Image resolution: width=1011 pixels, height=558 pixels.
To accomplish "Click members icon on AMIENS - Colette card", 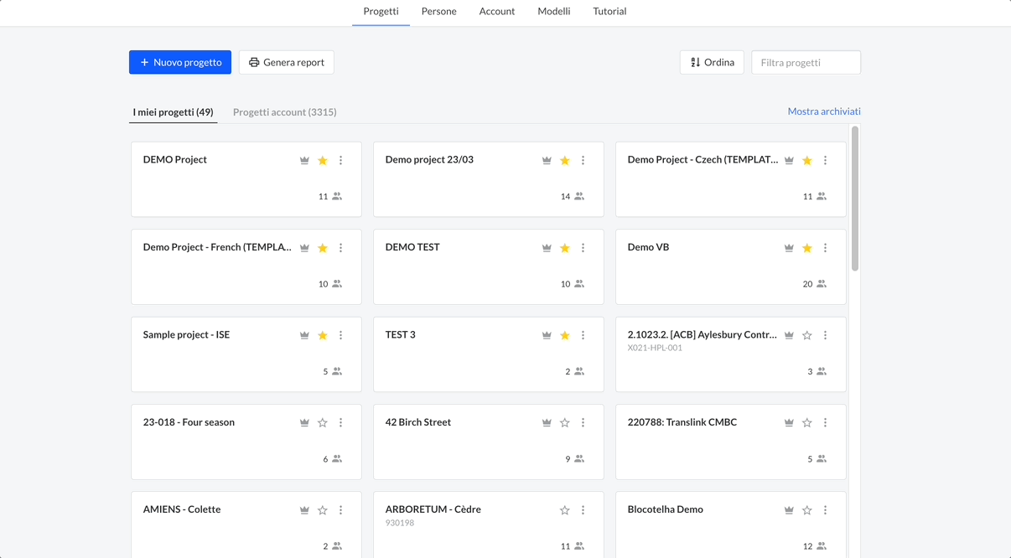I will coord(337,546).
